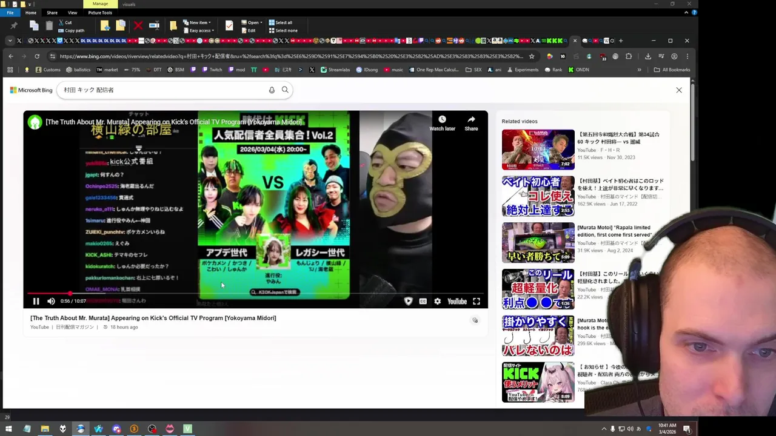Expand hidden bookmarks chevron
This screenshot has width=776, height=436.
(639, 70)
